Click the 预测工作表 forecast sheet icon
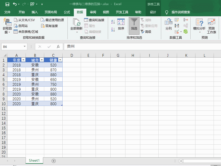 (211, 26)
